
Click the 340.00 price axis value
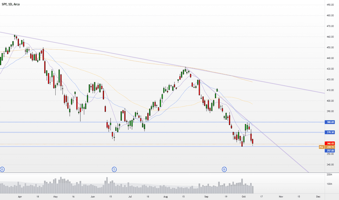coord(330,165)
